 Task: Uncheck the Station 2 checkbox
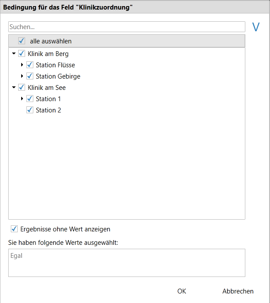(x=30, y=110)
